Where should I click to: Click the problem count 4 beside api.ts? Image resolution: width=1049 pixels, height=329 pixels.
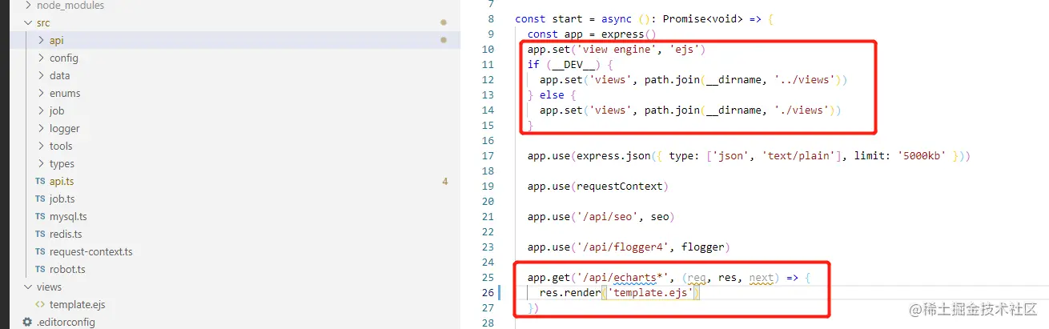(x=445, y=182)
